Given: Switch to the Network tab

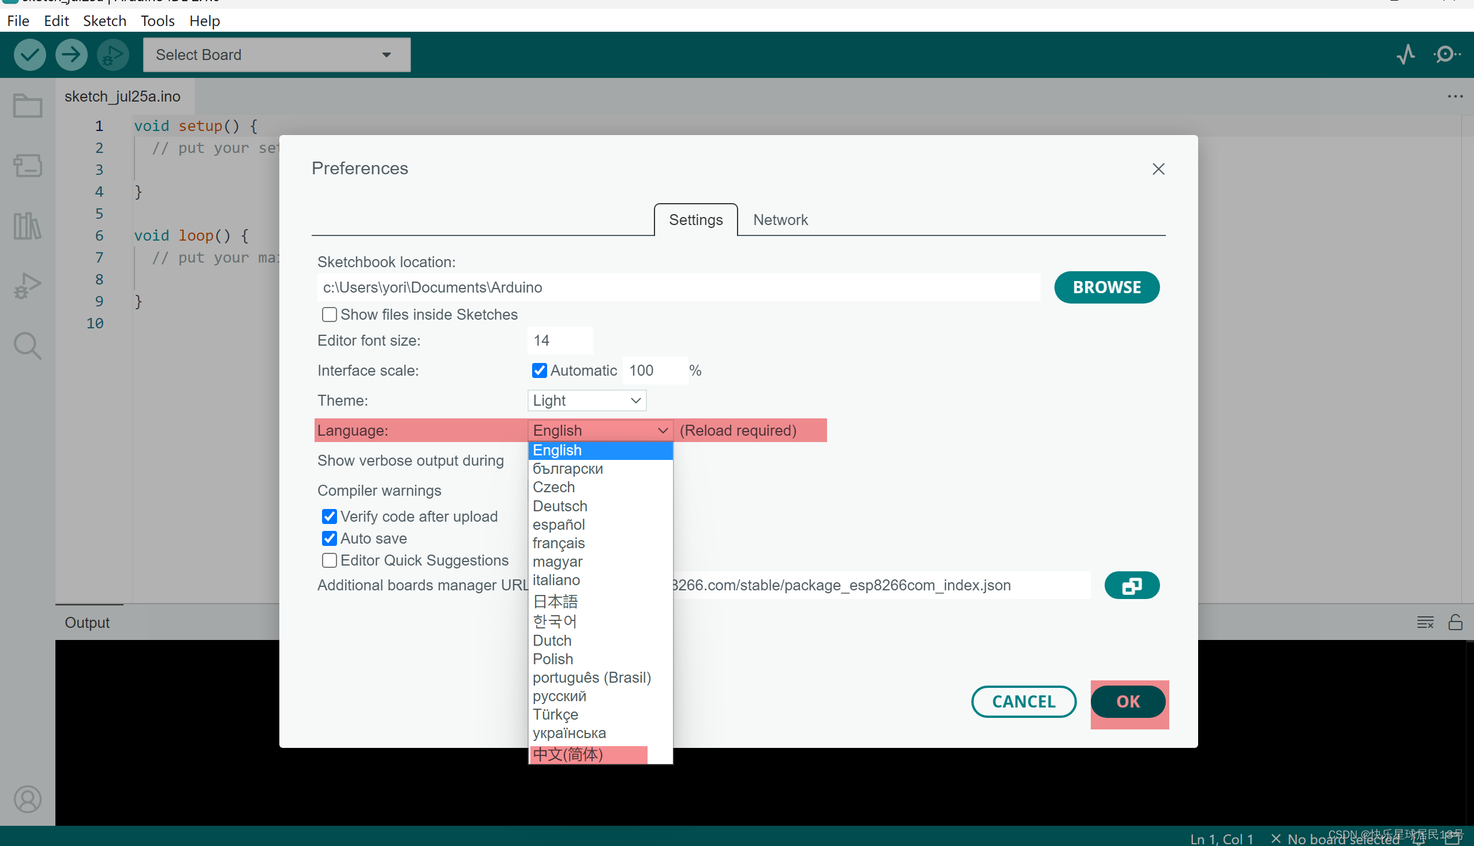Looking at the screenshot, I should 780,220.
